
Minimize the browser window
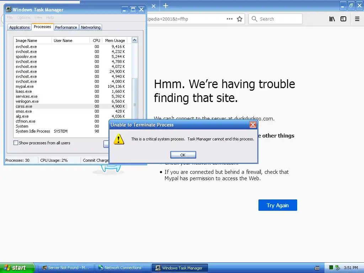(x=343, y=6)
